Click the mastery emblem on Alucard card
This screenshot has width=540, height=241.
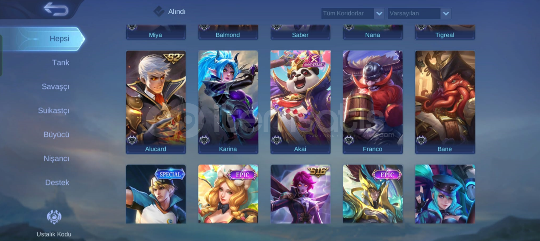pyautogui.click(x=132, y=140)
